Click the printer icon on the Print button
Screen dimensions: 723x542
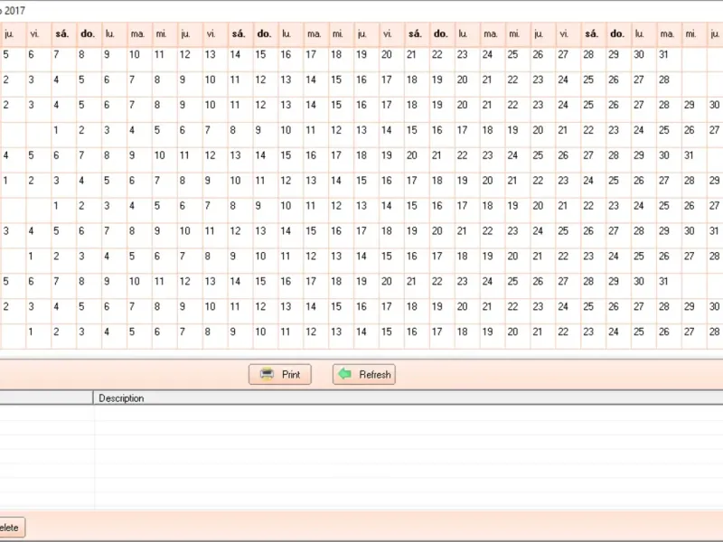(267, 374)
